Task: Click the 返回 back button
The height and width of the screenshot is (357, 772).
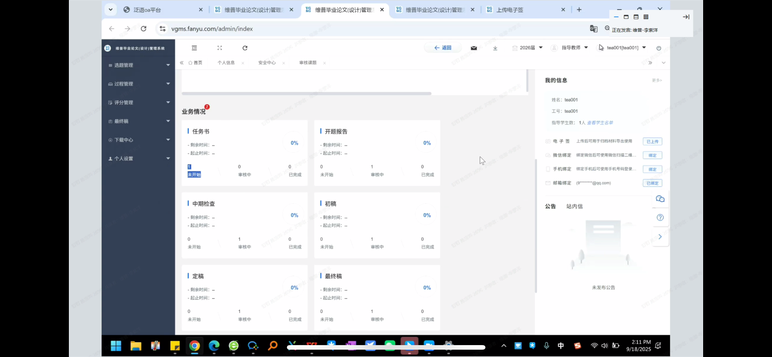Action: click(x=442, y=48)
